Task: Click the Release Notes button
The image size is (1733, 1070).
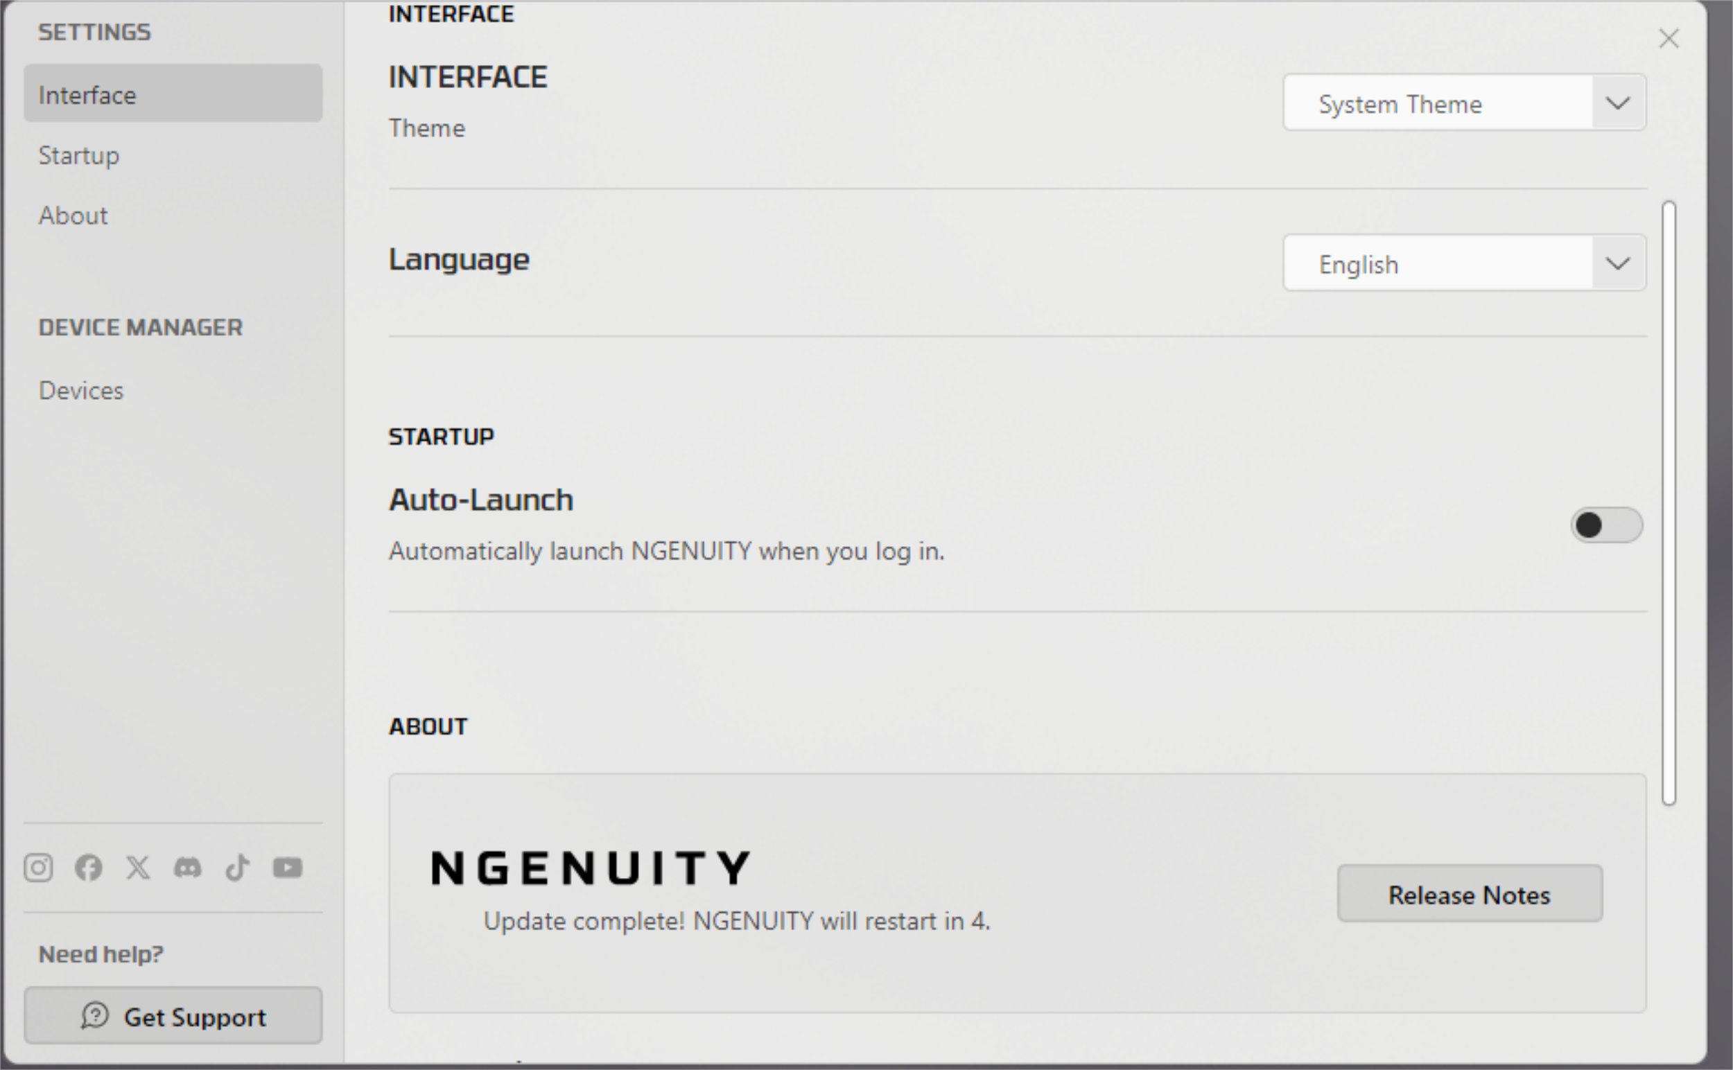Action: (1470, 894)
